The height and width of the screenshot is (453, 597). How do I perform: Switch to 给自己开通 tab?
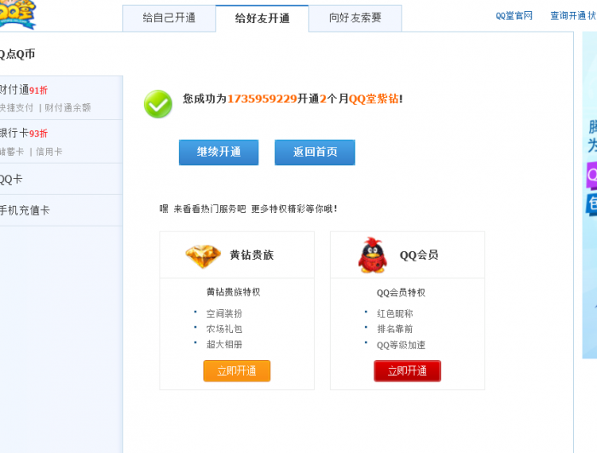click(169, 18)
